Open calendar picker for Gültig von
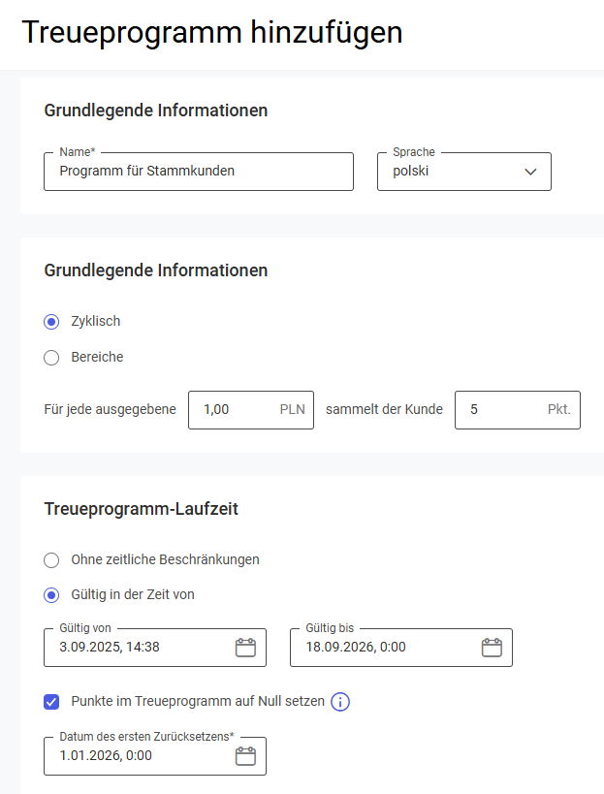The width and height of the screenshot is (604, 794). [x=245, y=648]
